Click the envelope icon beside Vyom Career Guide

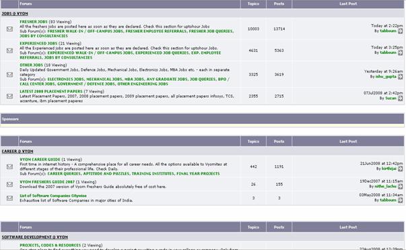click(9, 166)
